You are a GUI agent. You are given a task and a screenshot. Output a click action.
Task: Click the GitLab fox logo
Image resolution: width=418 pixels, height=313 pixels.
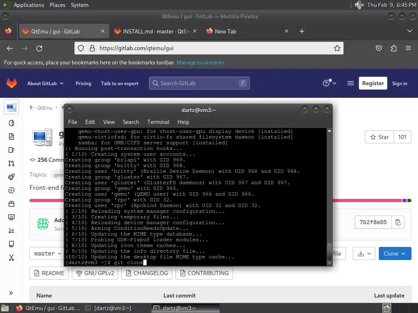(x=11, y=83)
